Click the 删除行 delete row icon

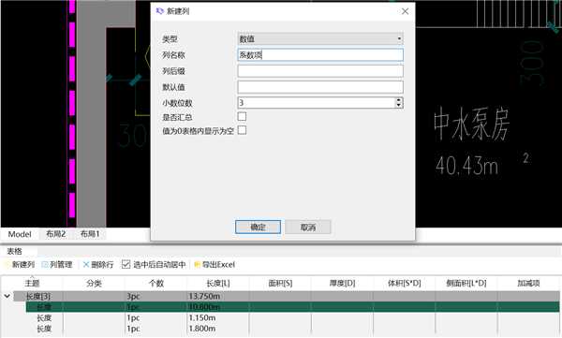(x=86, y=265)
